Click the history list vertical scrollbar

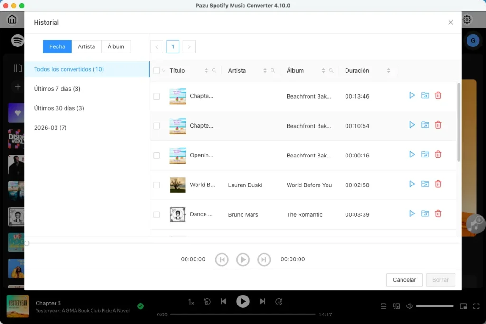(459, 122)
